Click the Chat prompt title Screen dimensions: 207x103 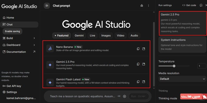61,6
